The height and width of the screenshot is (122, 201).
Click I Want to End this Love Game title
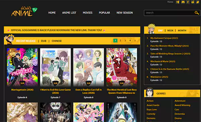(x=55, y=91)
